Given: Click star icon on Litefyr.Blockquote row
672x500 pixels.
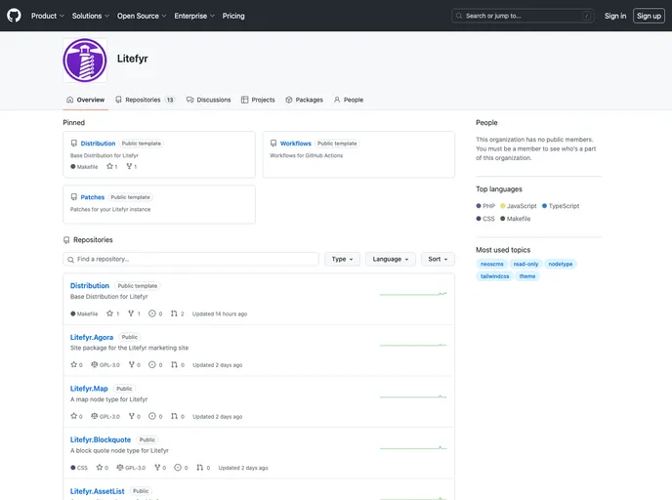Looking at the screenshot, I should pos(99,468).
